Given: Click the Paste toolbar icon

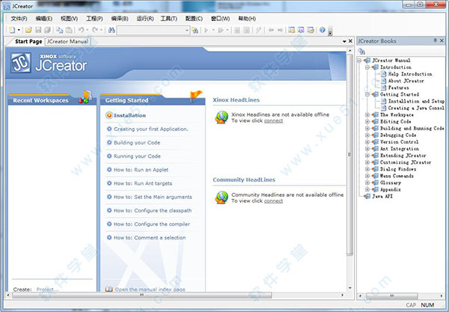Looking at the screenshot, I should 69,30.
